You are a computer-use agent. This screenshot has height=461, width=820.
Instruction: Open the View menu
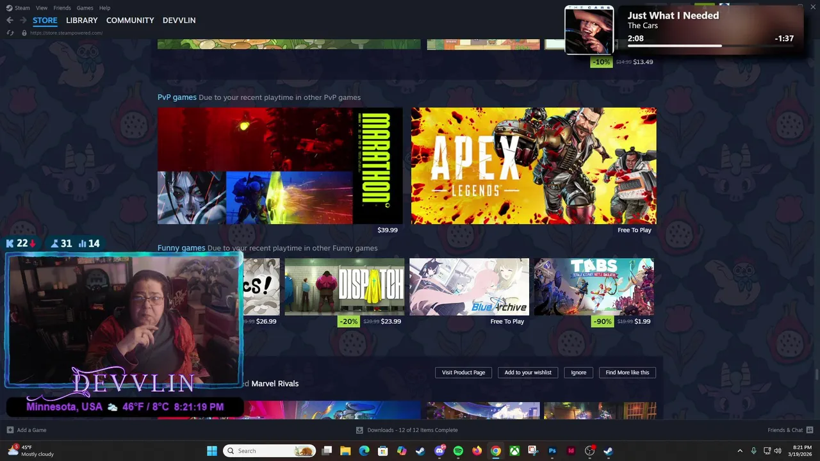pos(42,8)
